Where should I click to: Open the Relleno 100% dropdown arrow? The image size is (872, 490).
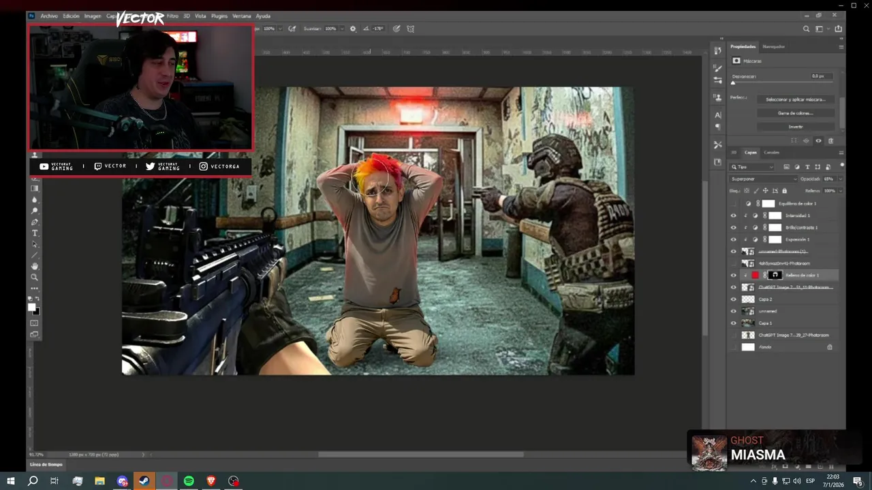840,191
